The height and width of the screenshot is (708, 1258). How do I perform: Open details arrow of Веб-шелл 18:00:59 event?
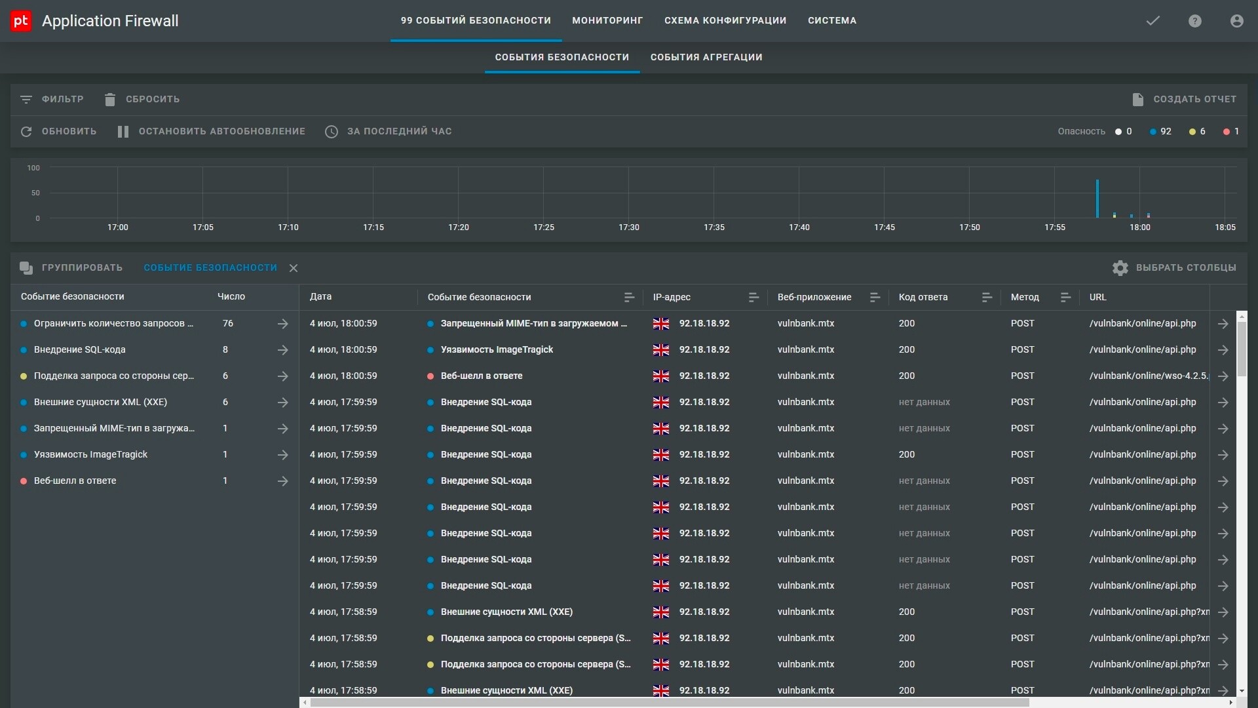click(1223, 376)
